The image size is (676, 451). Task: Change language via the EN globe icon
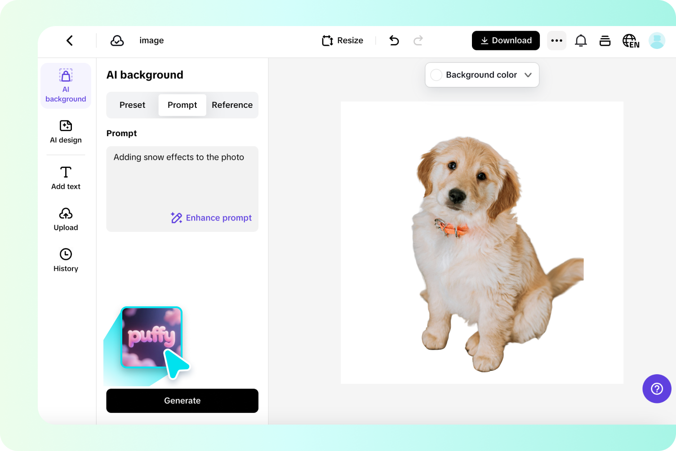coord(631,40)
